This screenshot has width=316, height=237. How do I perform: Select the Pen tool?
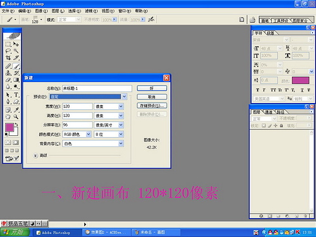click(x=8, y=102)
